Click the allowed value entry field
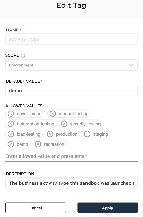 pos(71,156)
